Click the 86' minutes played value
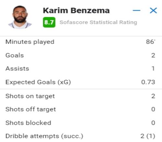Image resolution: width=162 pixels, height=142 pixels. 151,42
